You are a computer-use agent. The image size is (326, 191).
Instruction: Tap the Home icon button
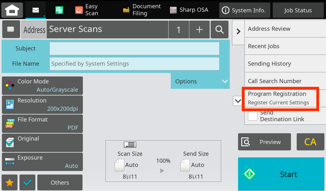pyautogui.click(x=12, y=10)
